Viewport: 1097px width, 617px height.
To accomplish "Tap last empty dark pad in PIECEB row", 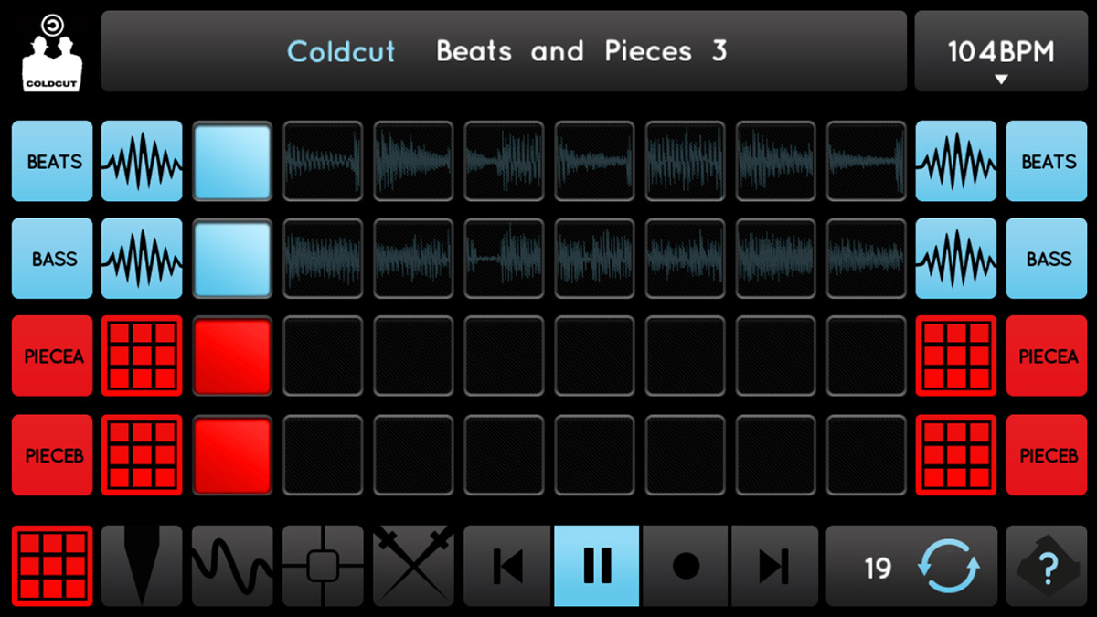I will point(867,454).
